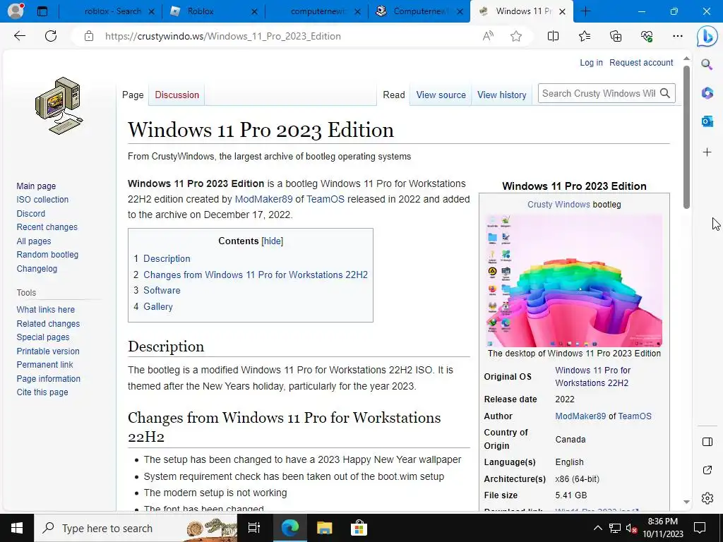Open the Discord sidebar link
The height and width of the screenshot is (542, 723).
[31, 213]
